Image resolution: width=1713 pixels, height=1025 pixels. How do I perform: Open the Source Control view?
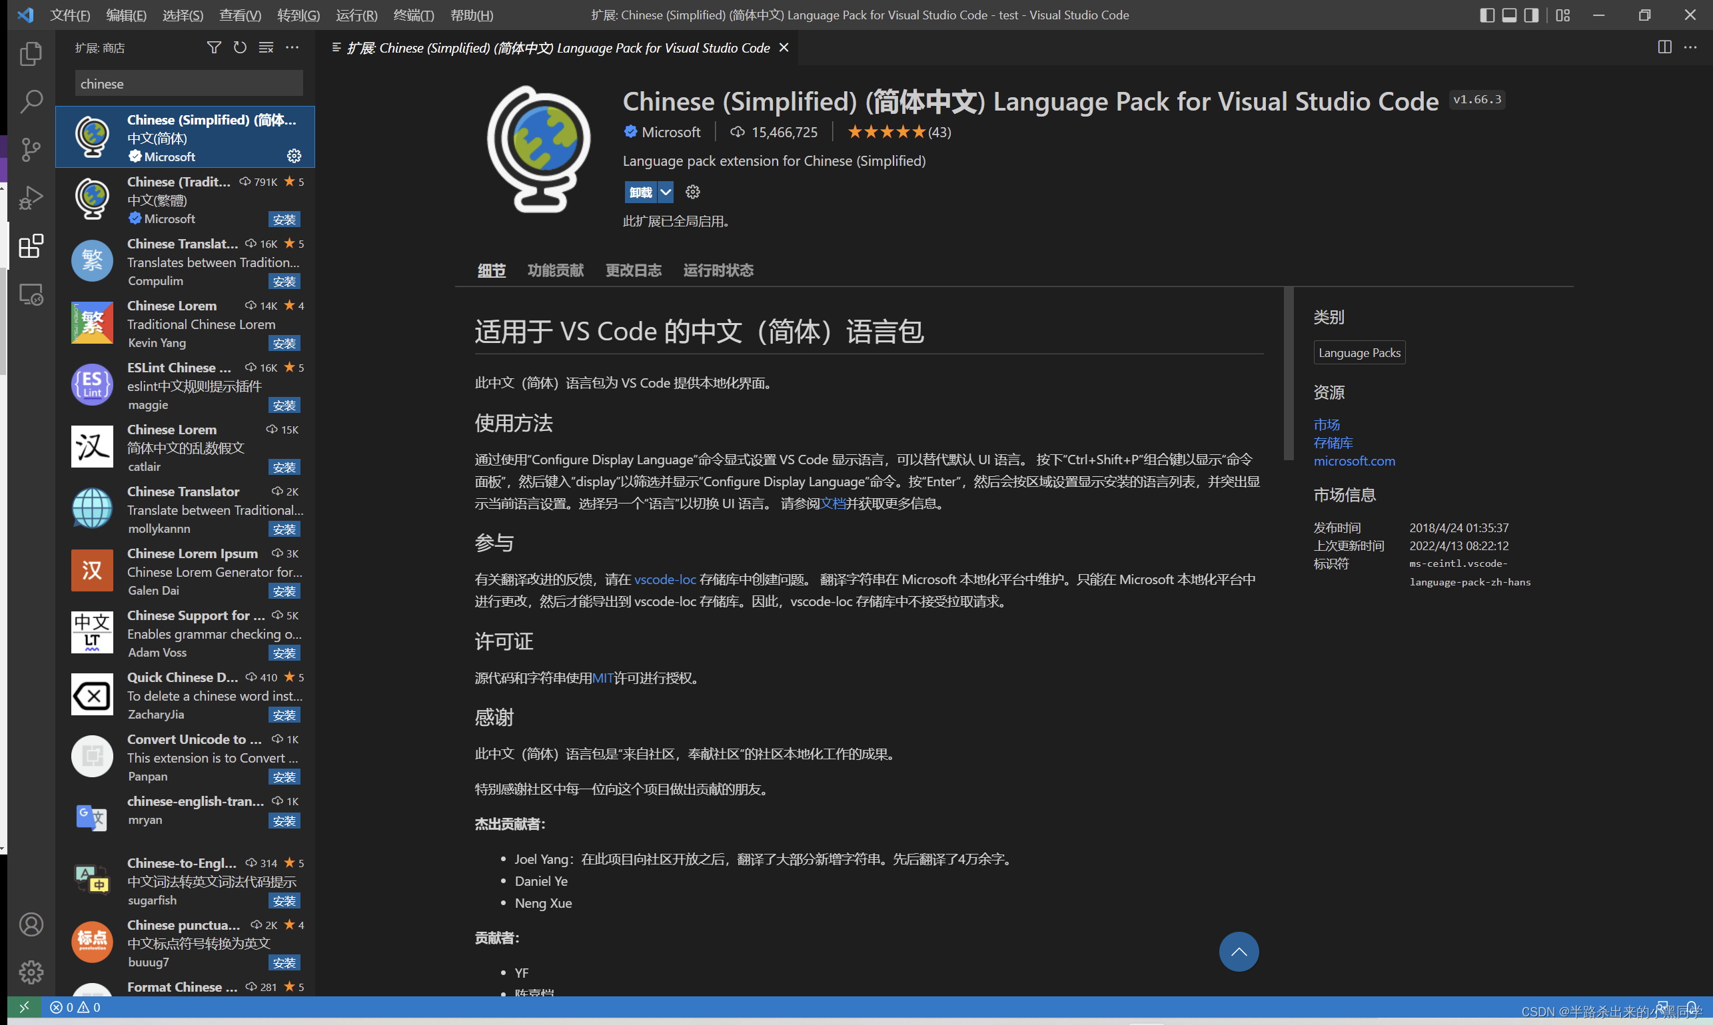[31, 149]
